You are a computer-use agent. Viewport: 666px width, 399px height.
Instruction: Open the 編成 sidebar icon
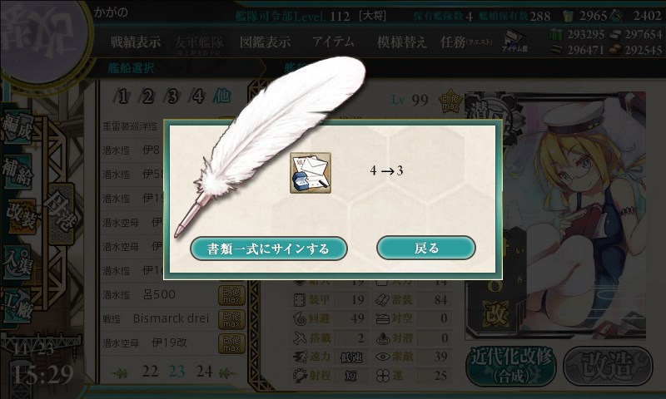click(17, 127)
